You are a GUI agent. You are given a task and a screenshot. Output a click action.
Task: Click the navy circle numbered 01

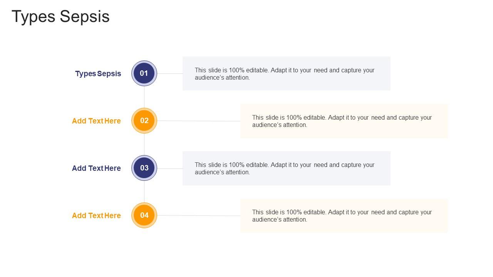click(x=144, y=73)
